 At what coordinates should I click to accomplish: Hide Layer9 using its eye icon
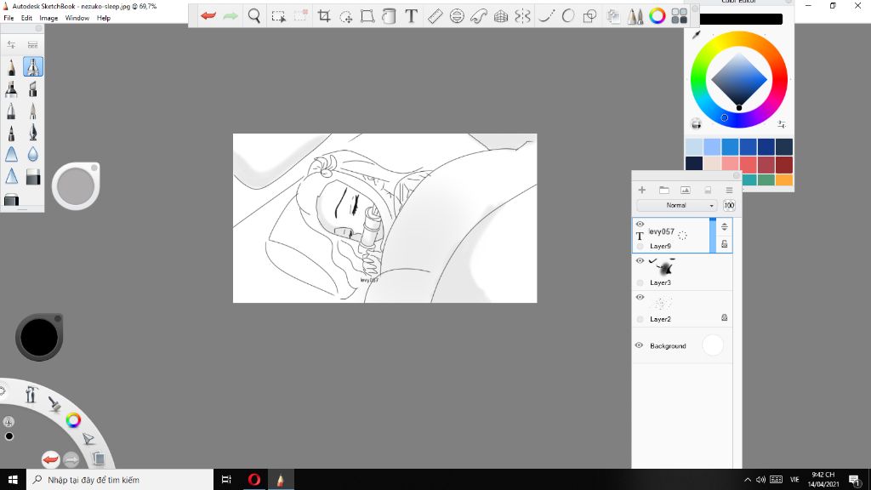click(x=640, y=224)
